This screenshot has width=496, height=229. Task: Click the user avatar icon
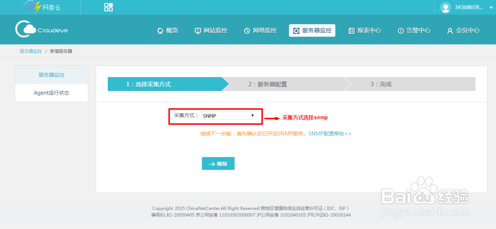coord(445,7)
